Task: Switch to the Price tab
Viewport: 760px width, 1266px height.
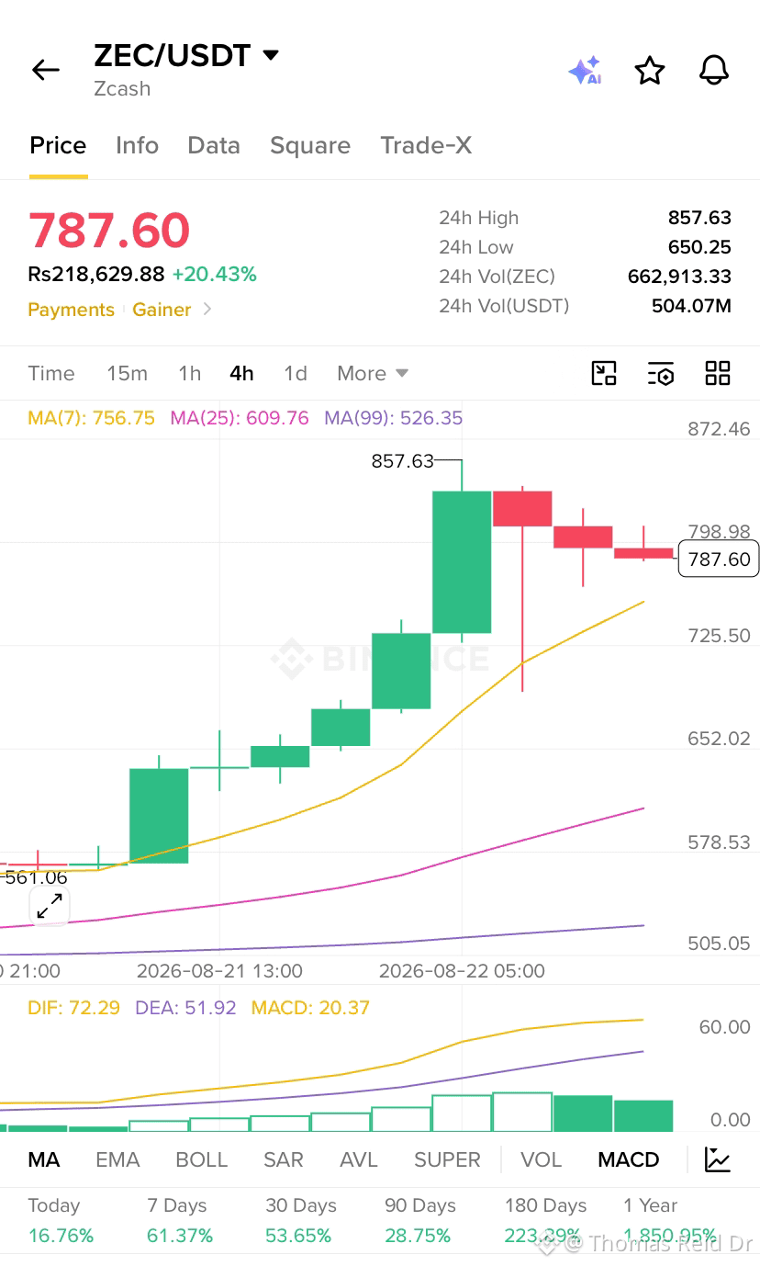Action: coord(58,145)
